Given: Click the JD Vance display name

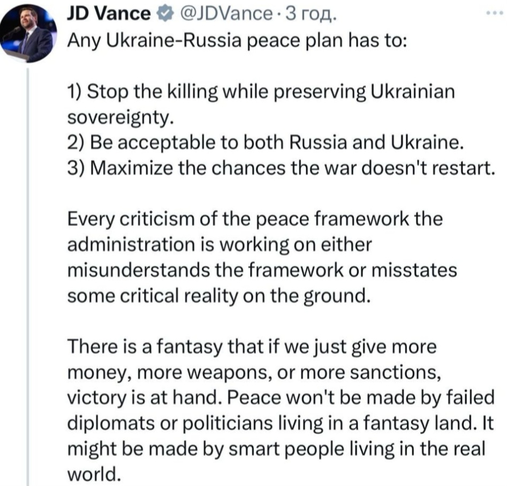Looking at the screenshot, I should 108,14.
